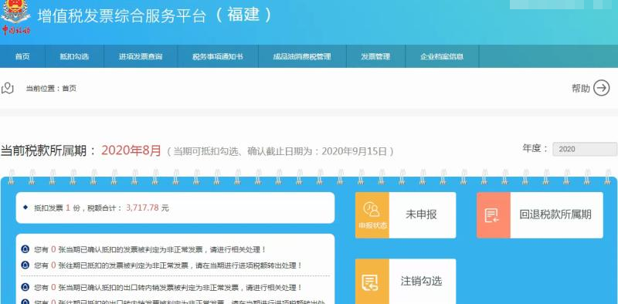Open the 发票管理 menu
Screen dimensions: 618x304
tap(375, 56)
